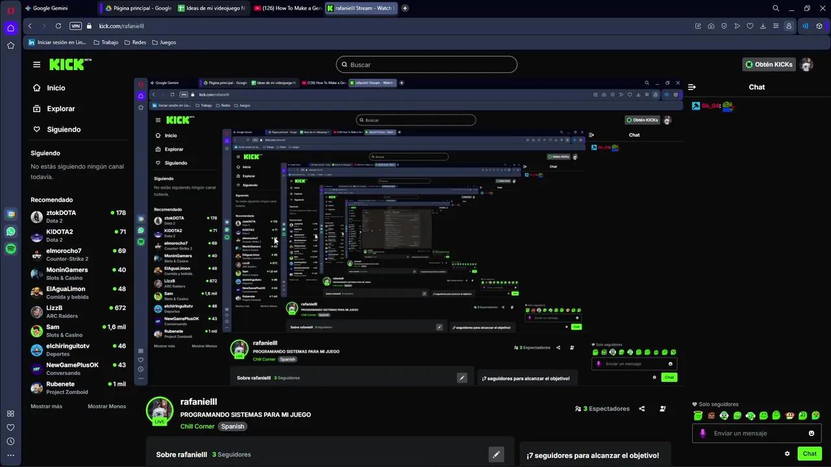This screenshot has height=467, width=831.
Task: Open the emoji picker in the main message box
Action: click(x=812, y=433)
